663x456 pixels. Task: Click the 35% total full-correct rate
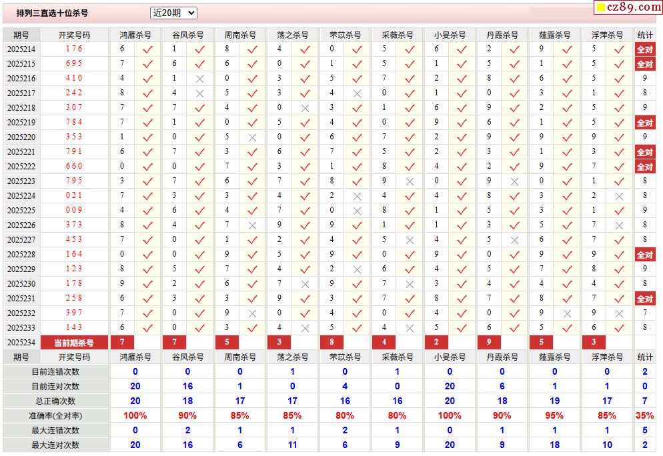pos(645,416)
